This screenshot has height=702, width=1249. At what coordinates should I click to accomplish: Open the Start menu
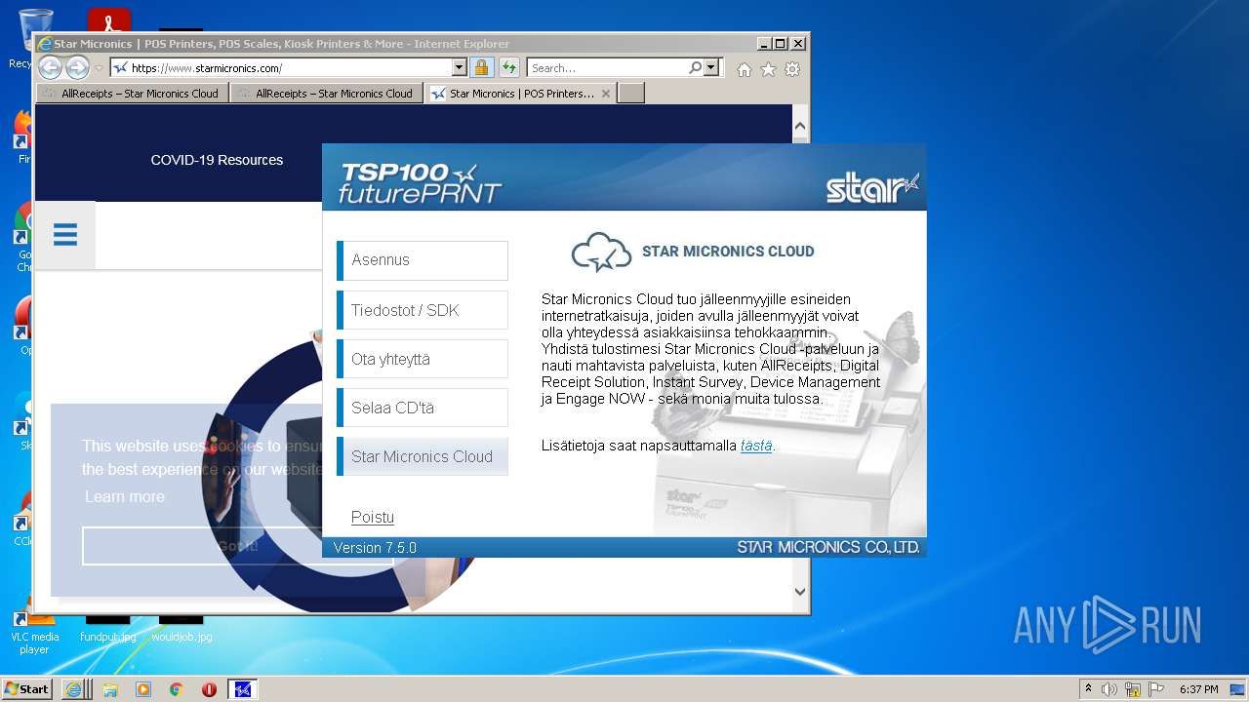pos(27,688)
